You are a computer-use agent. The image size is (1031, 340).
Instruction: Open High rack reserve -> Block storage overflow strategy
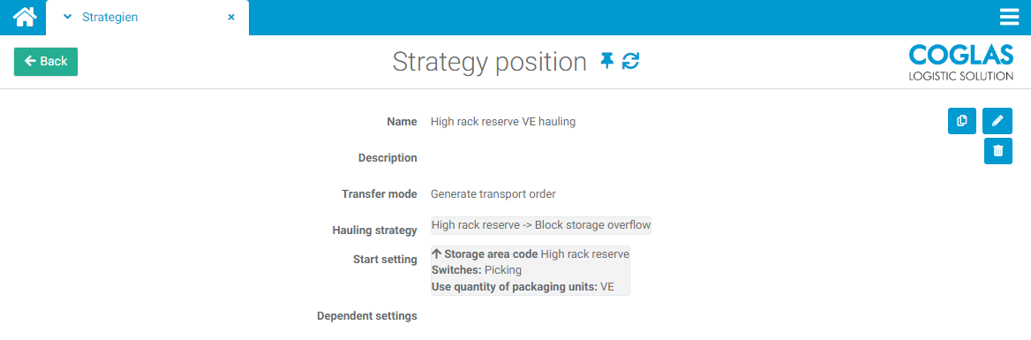[541, 225]
